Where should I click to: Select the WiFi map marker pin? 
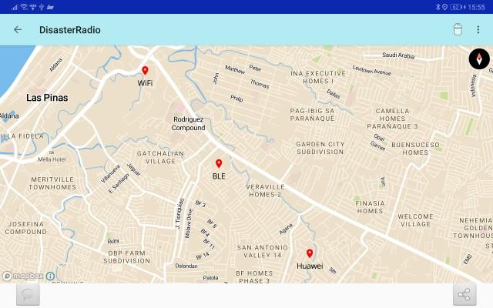pos(145,71)
